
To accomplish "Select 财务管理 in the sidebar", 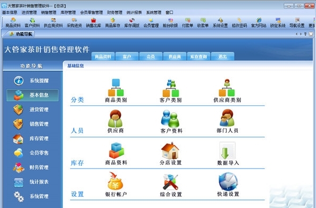I will tap(32, 167).
